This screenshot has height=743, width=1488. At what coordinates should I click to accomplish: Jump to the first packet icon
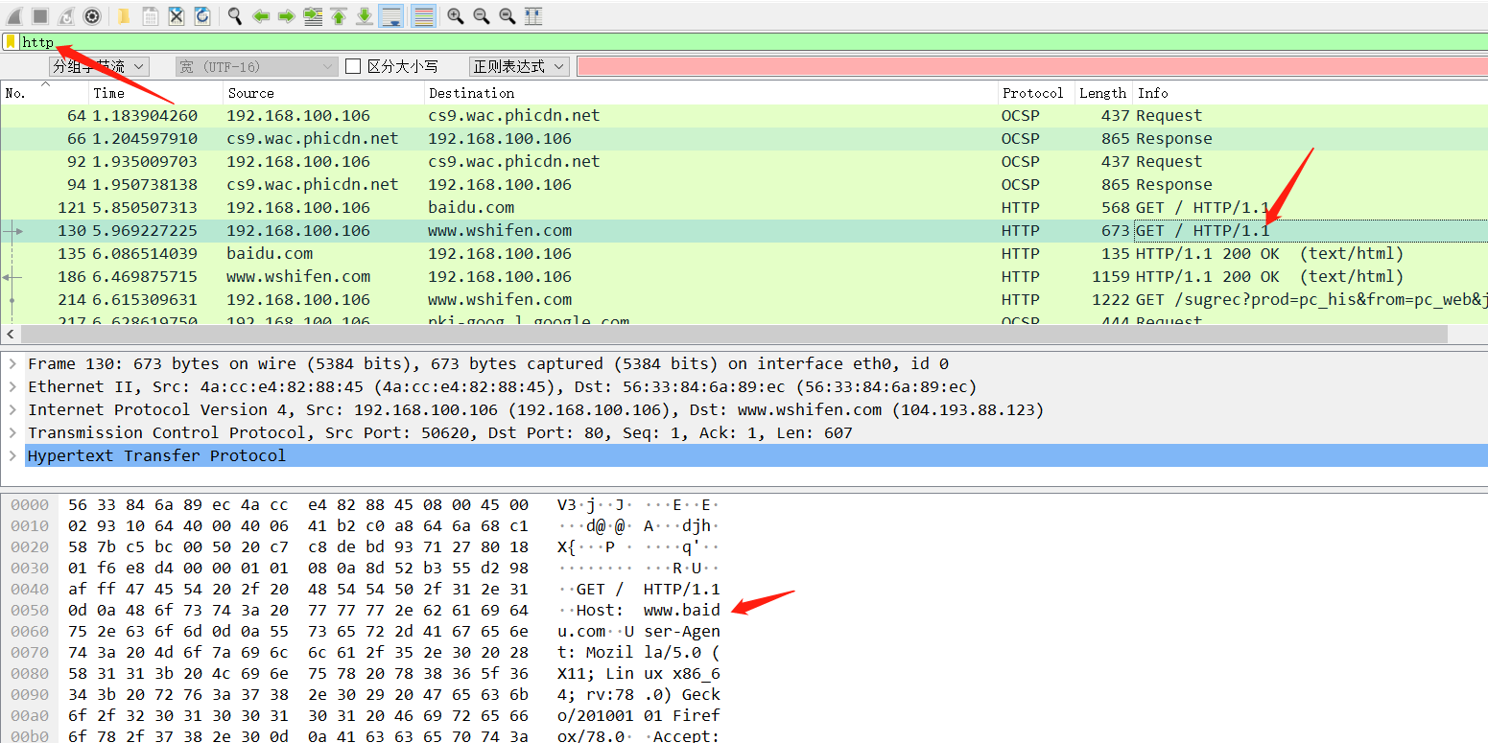339,16
